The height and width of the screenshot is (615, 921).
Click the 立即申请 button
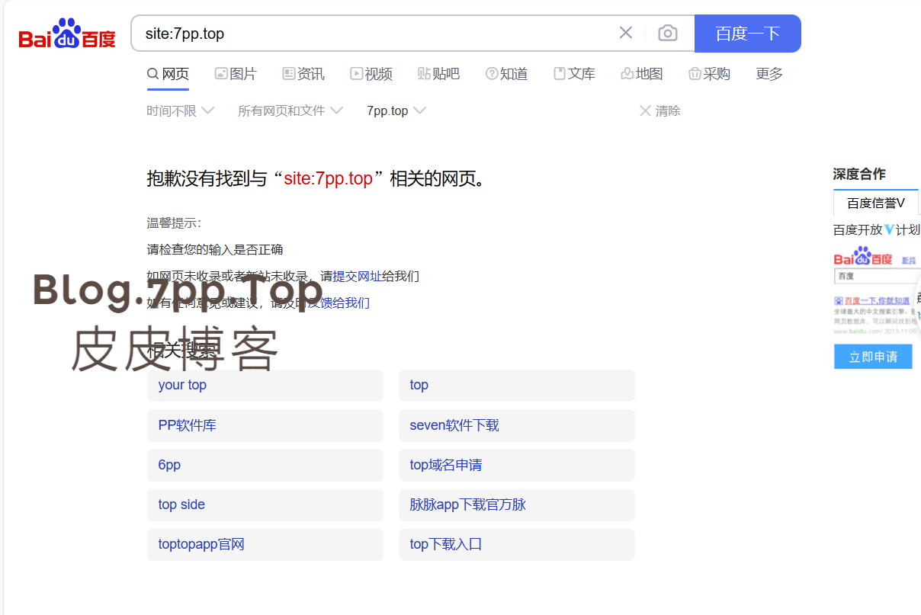click(873, 357)
